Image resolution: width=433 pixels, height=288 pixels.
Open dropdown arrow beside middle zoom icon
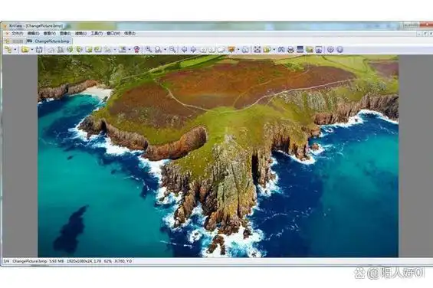[x=165, y=50]
